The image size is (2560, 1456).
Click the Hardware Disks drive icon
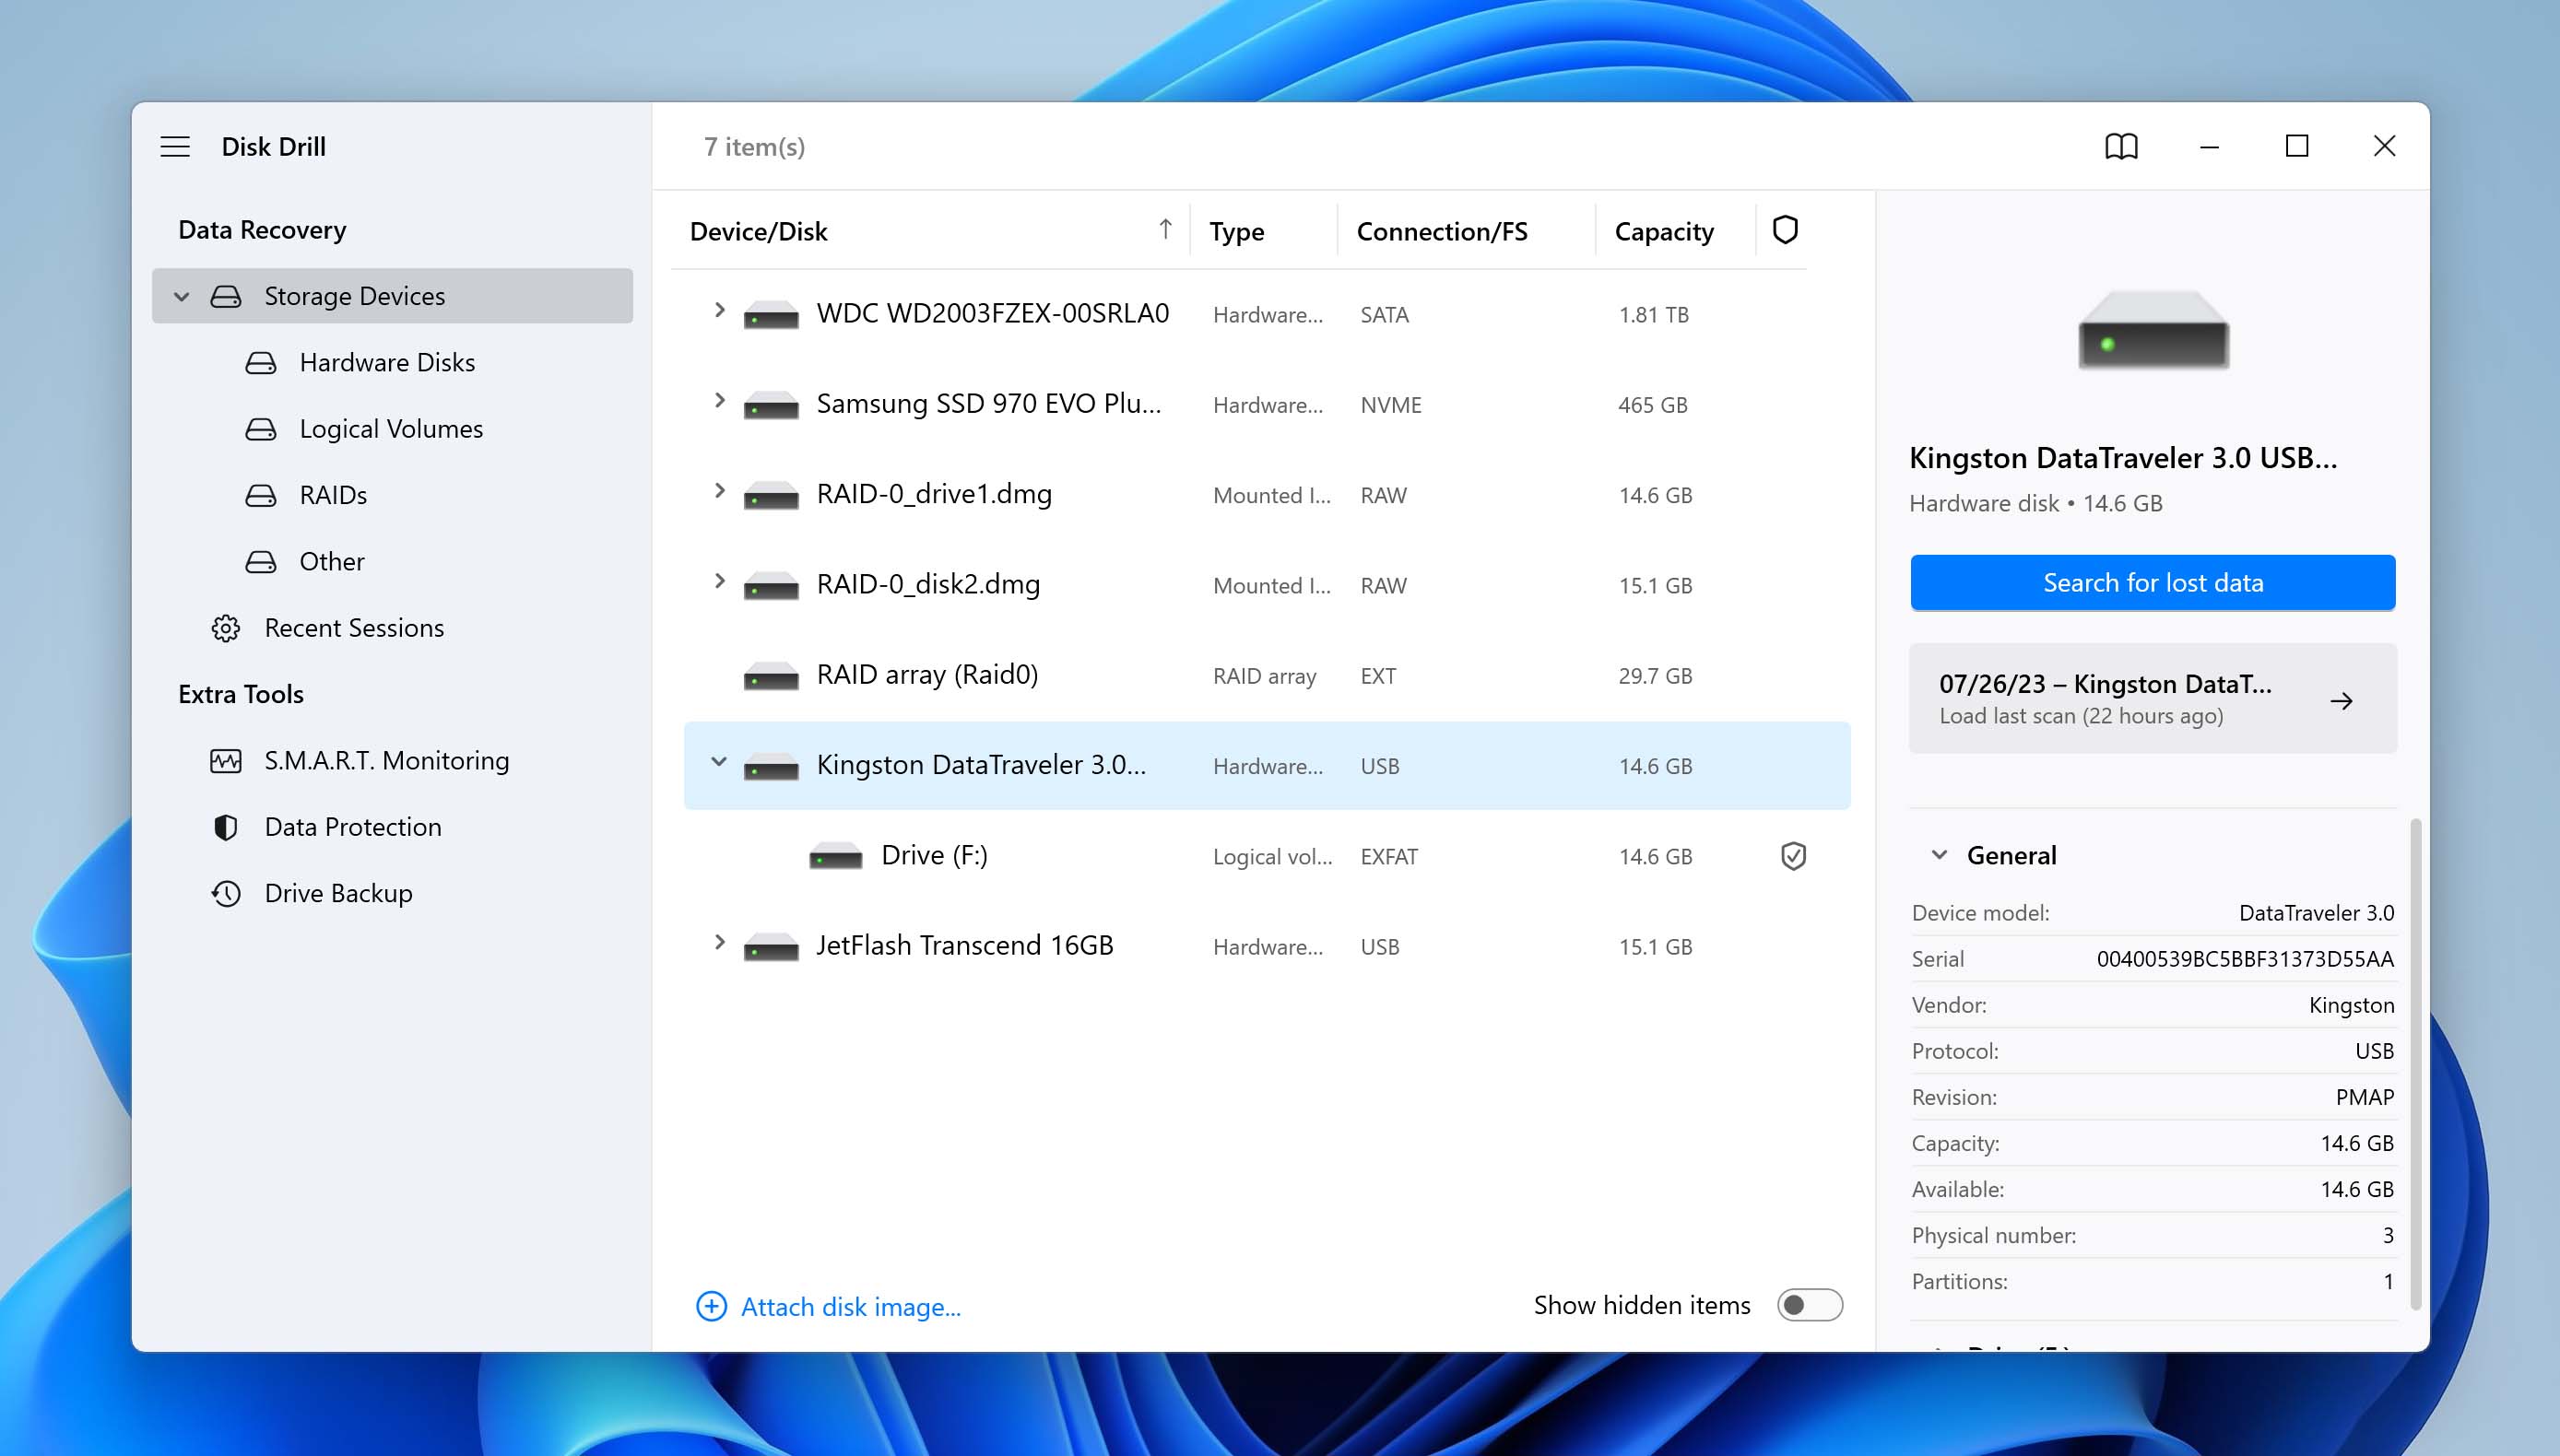(x=261, y=363)
